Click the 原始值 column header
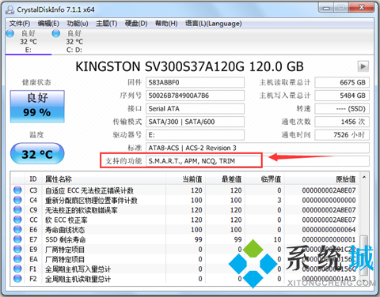 345,179
